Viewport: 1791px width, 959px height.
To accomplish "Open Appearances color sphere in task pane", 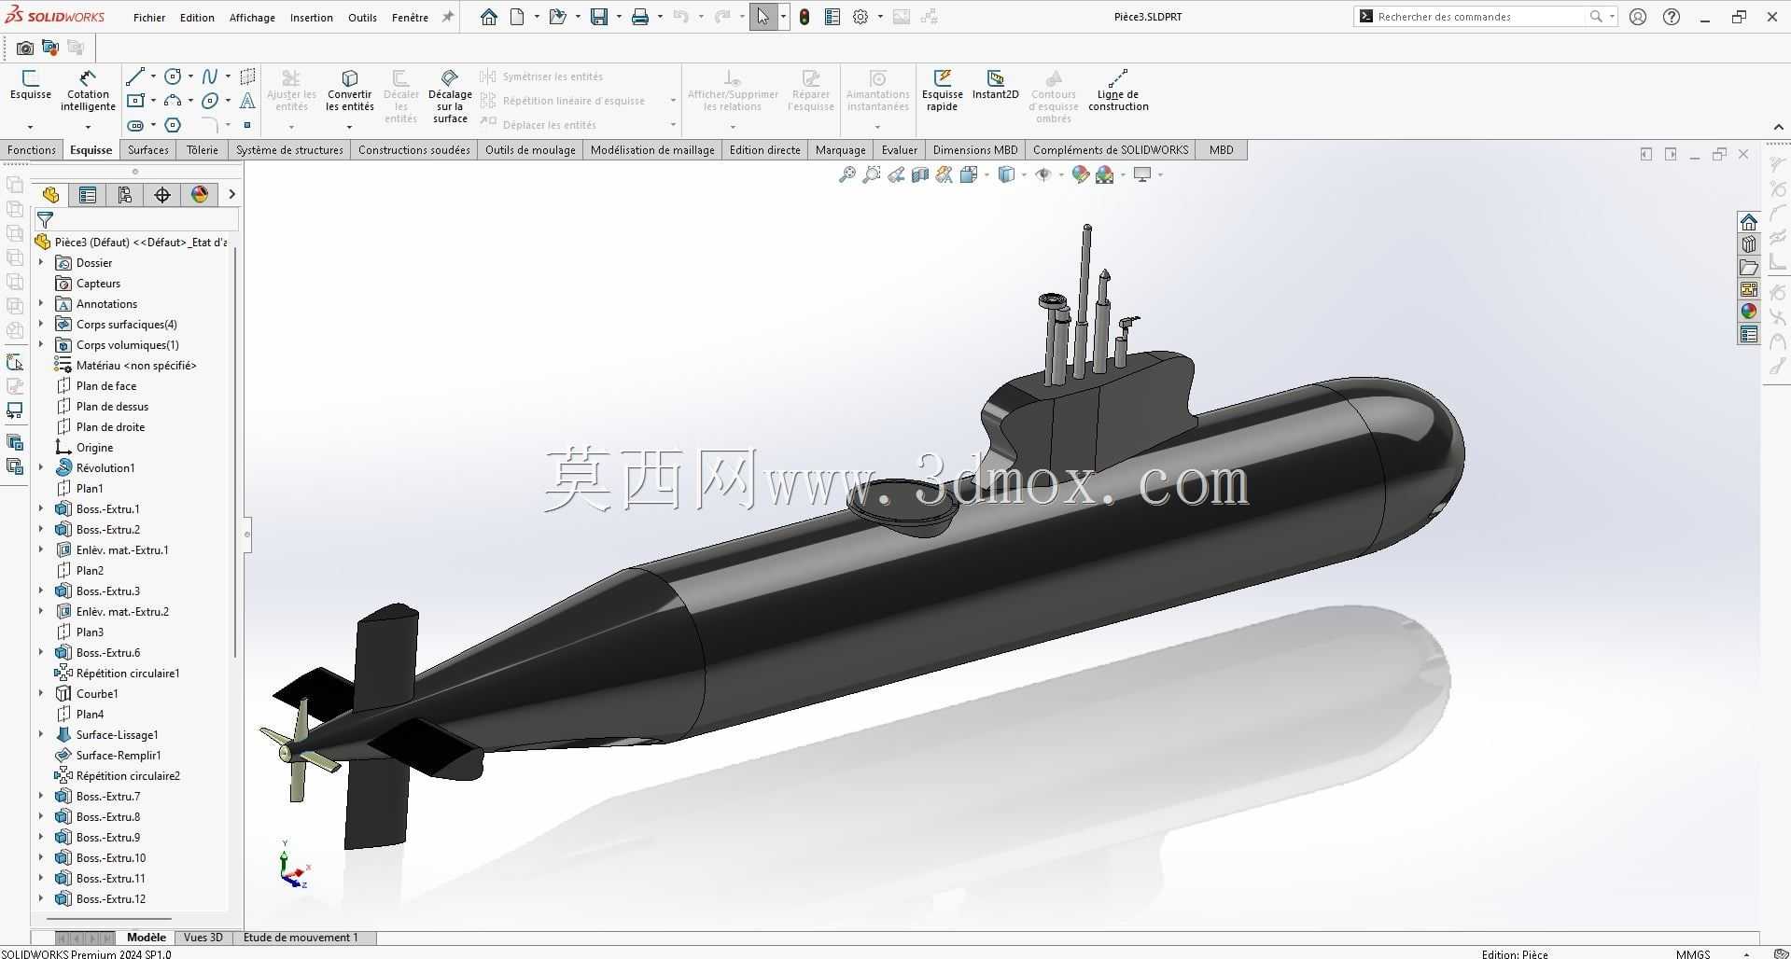I will click(1748, 312).
